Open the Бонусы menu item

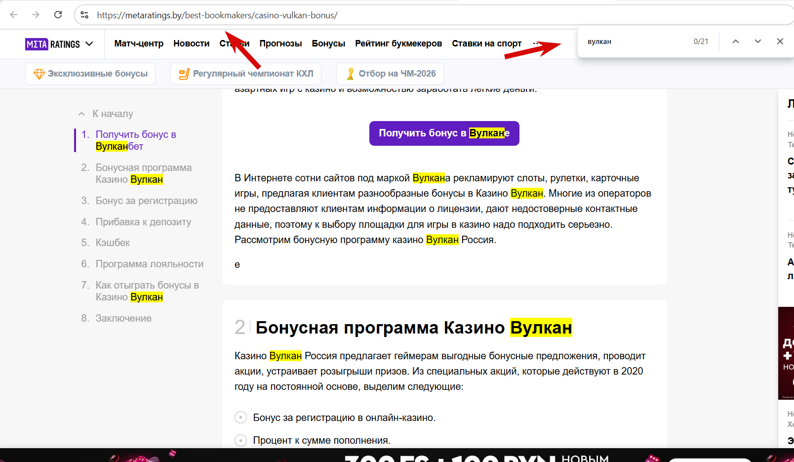tap(328, 43)
